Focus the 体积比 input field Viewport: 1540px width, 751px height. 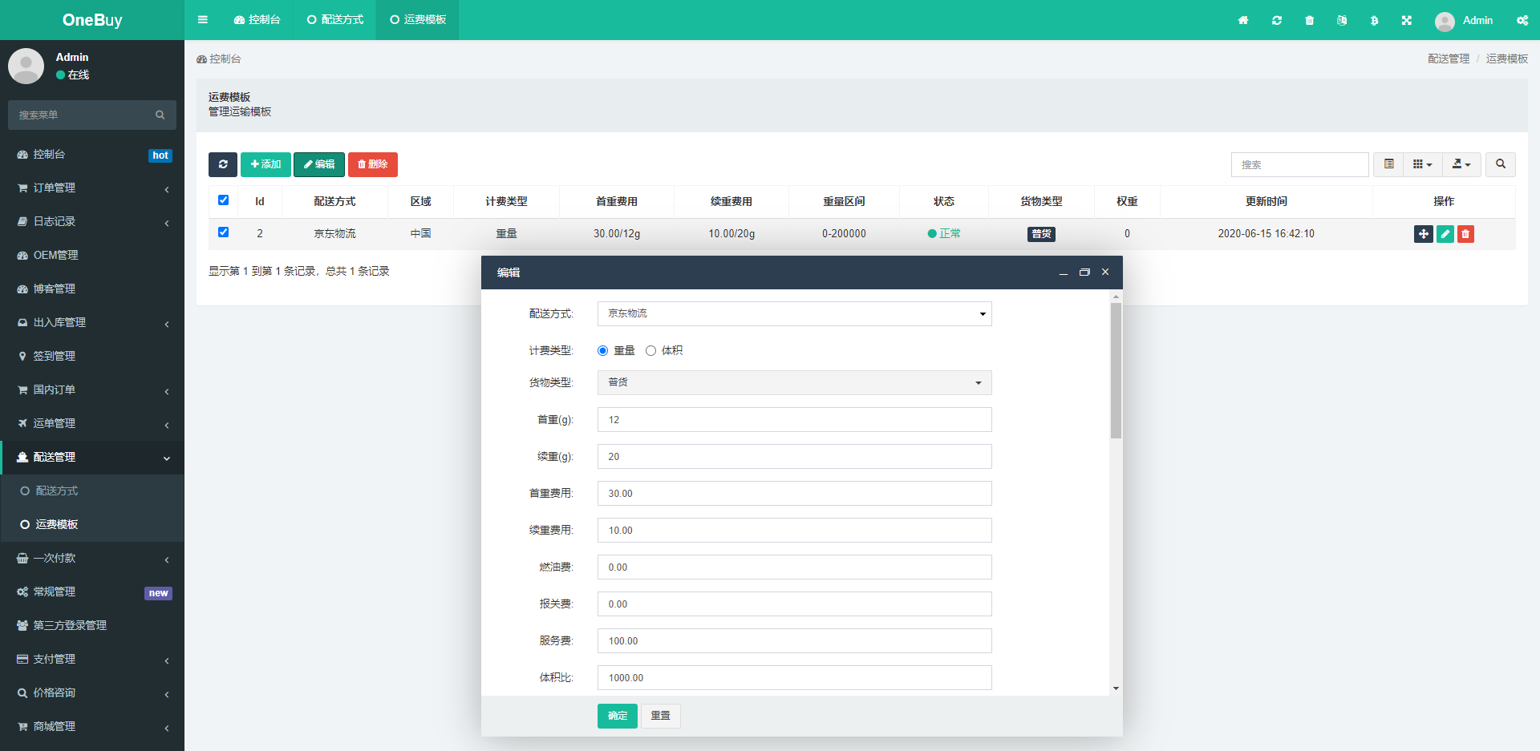(x=794, y=677)
